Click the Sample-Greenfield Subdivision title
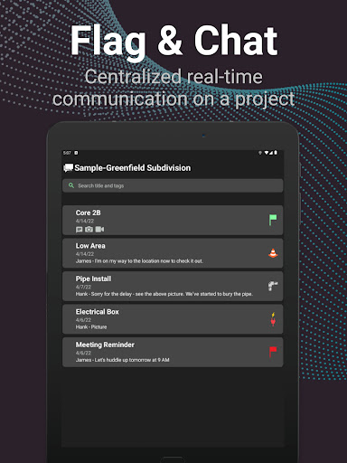The height and width of the screenshot is (463, 347). tap(133, 168)
